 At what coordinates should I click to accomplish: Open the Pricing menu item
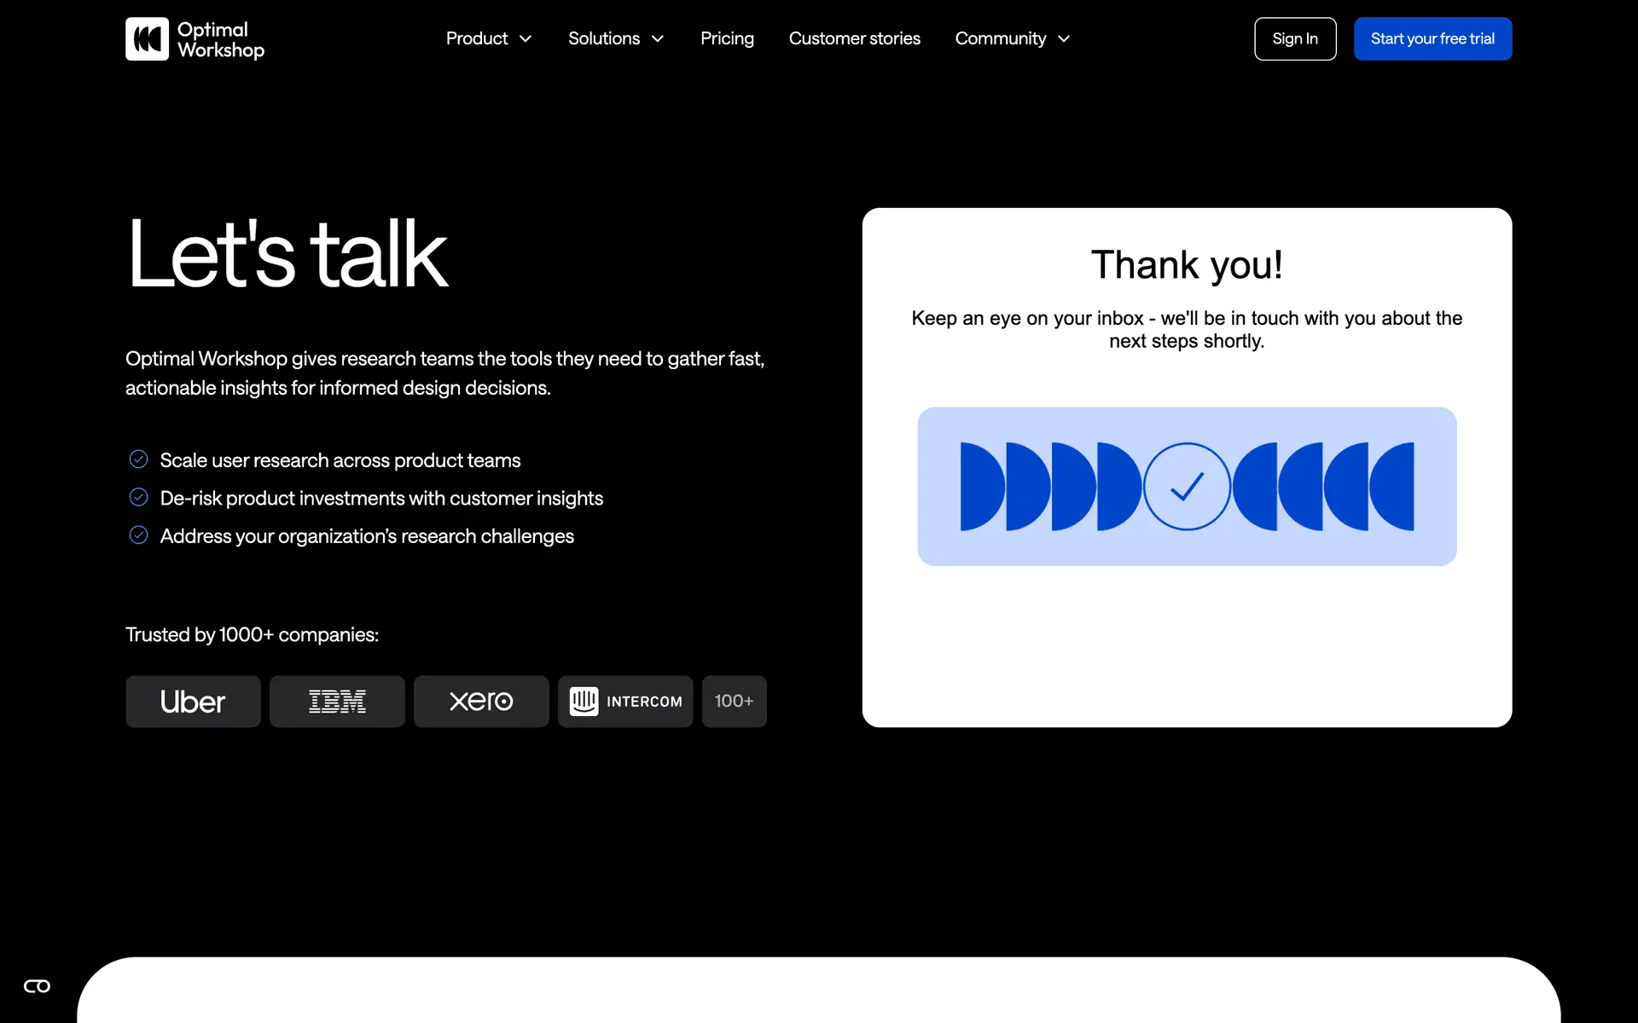tap(727, 39)
